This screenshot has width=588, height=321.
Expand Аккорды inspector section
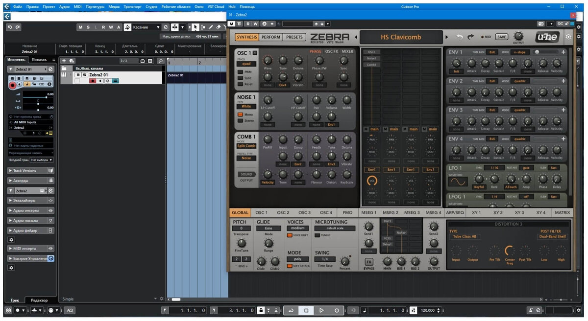(x=30, y=180)
